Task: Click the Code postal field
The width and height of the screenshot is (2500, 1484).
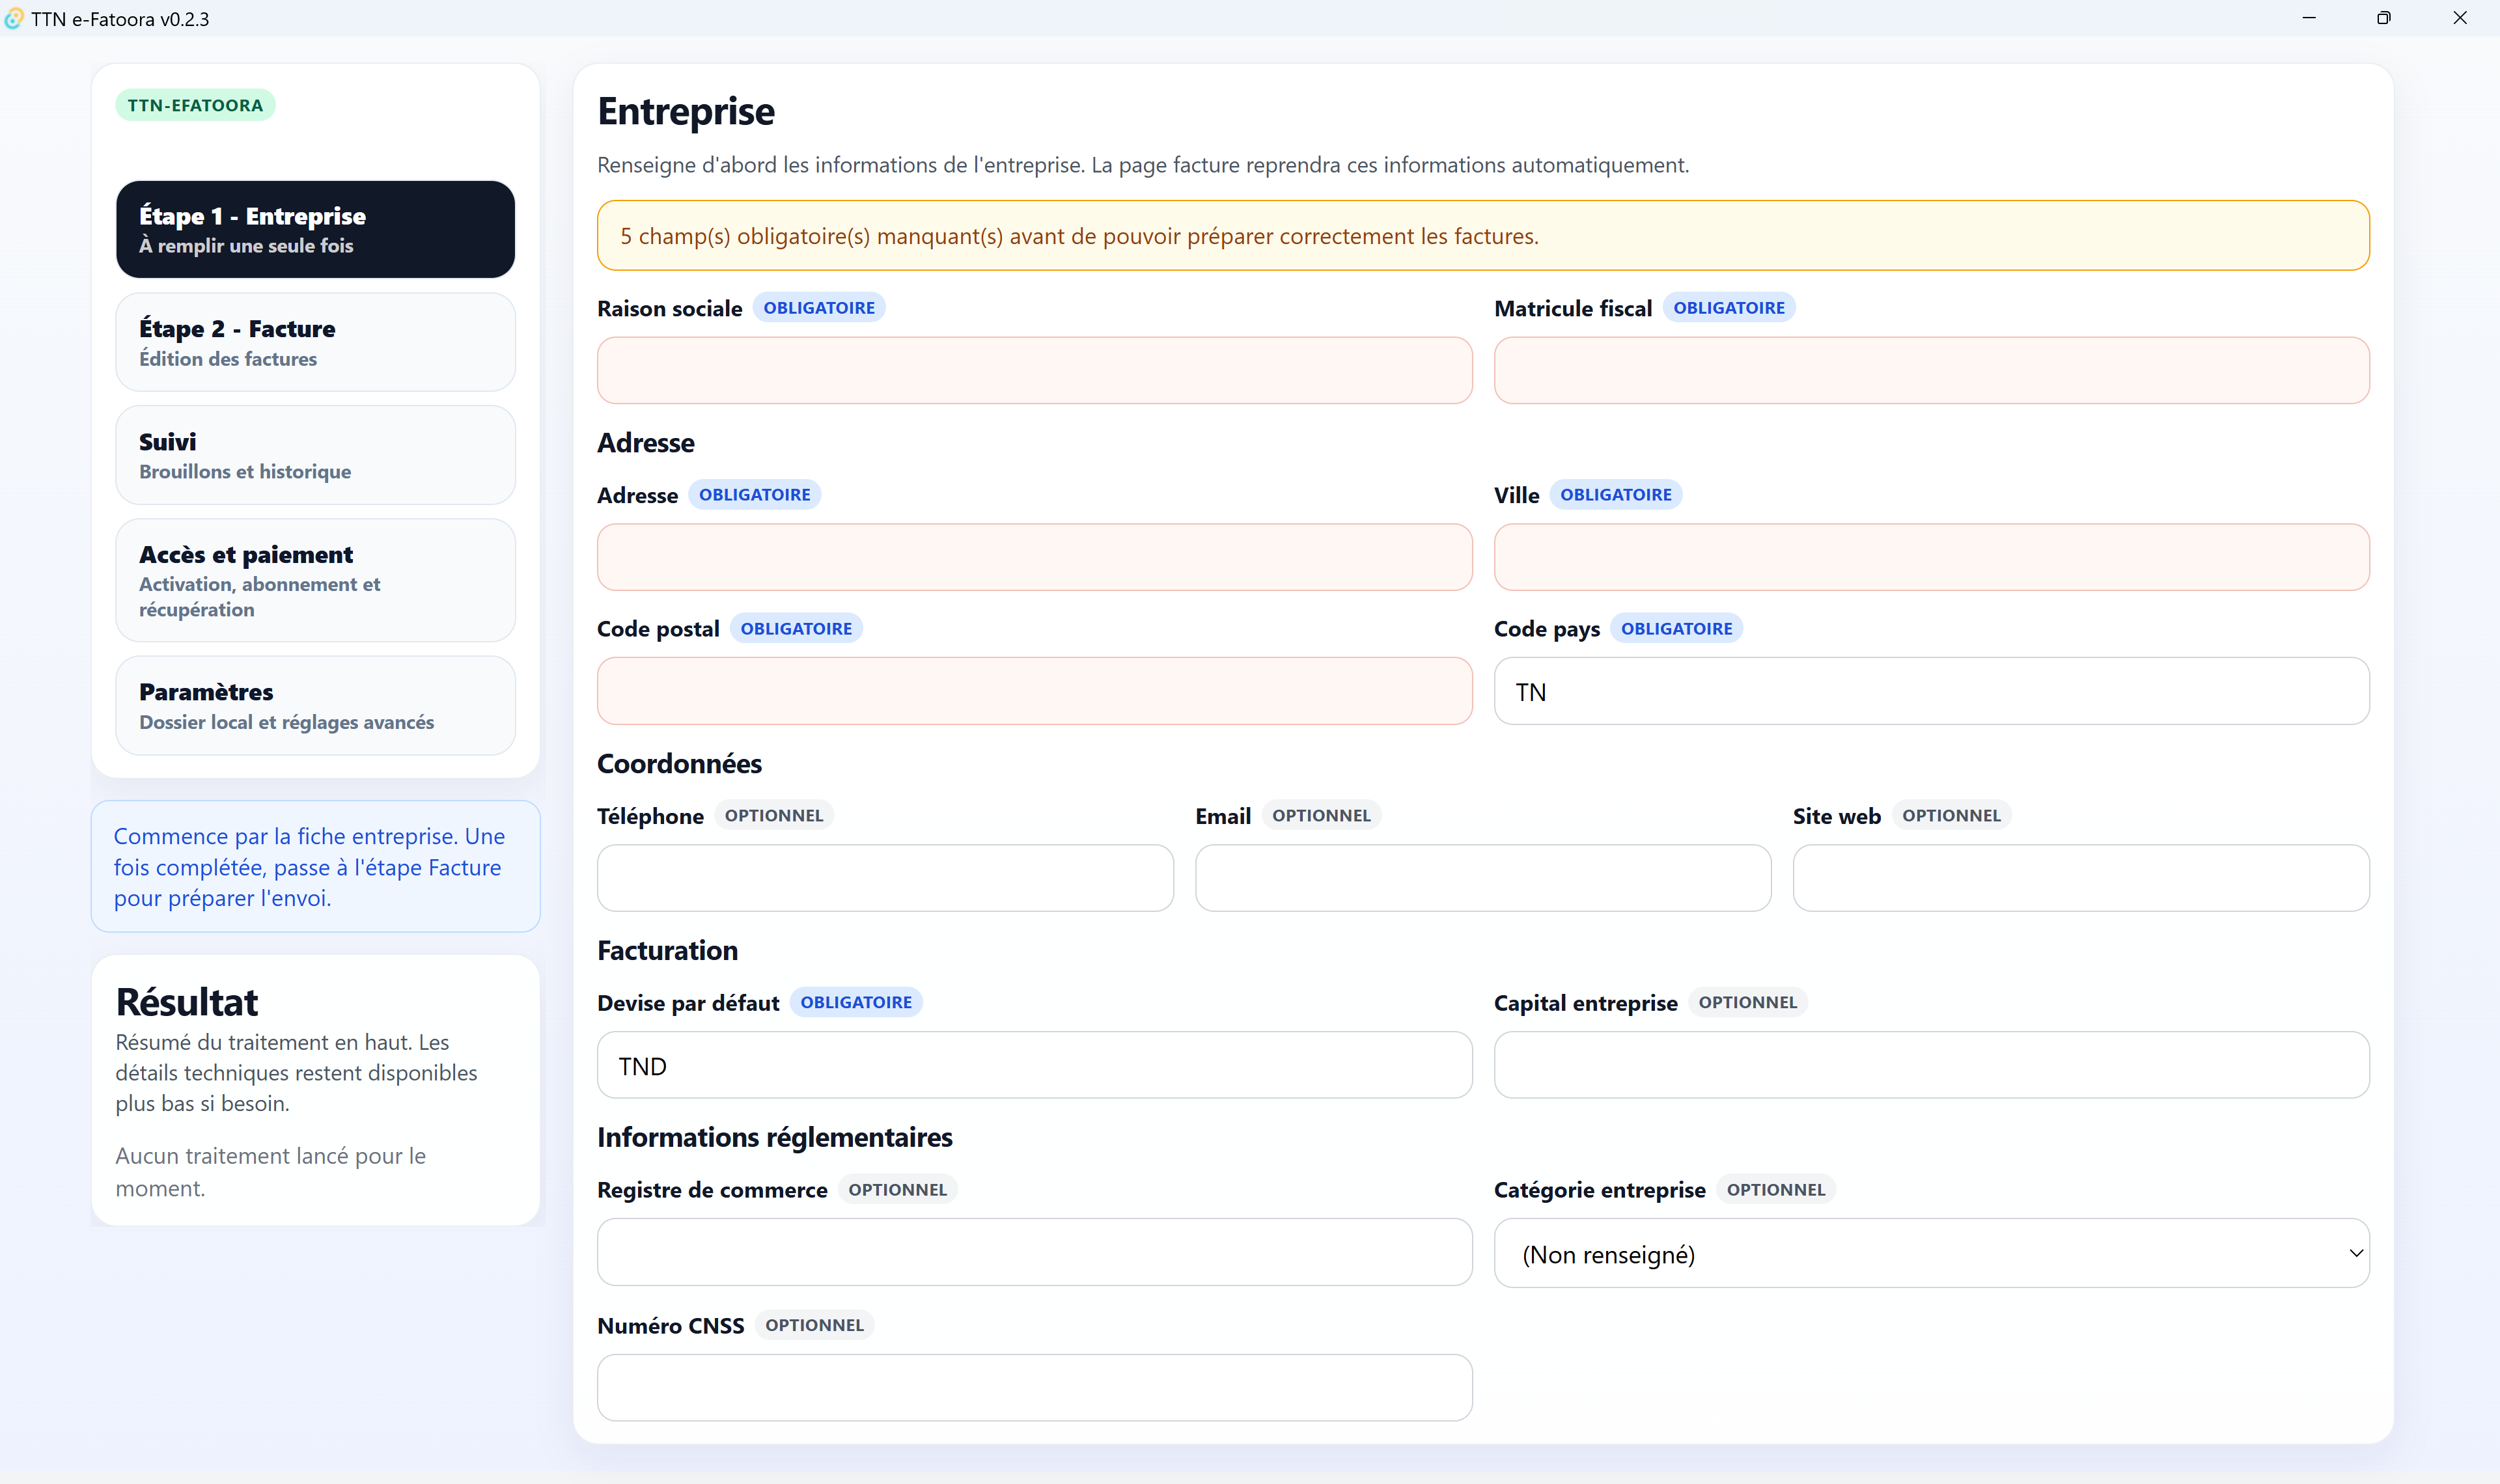Action: click(x=1034, y=690)
